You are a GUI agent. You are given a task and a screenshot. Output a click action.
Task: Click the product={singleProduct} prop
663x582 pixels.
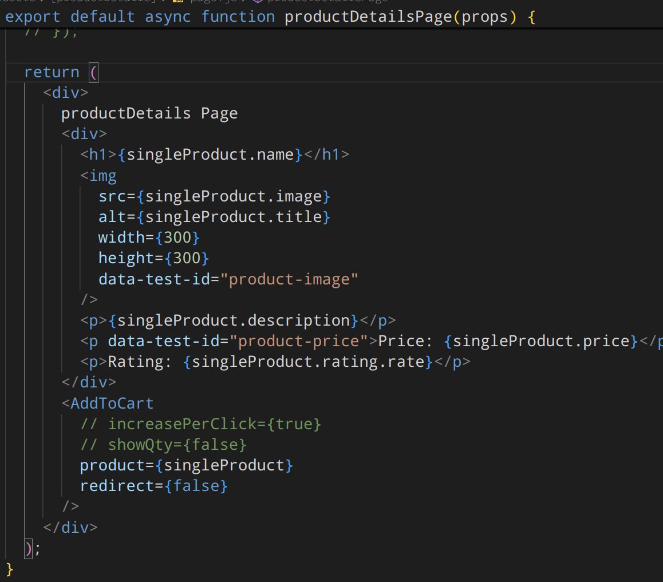(x=186, y=465)
